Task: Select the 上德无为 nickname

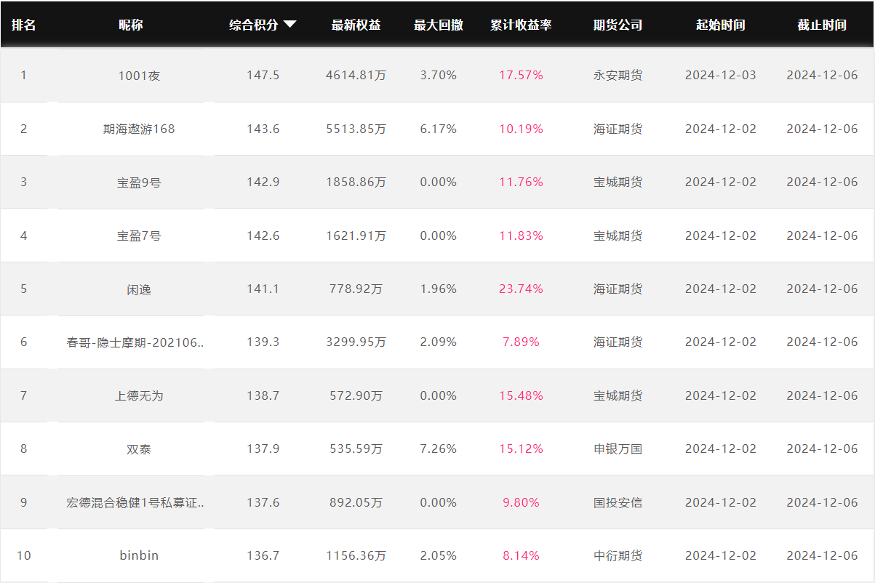Action: (139, 396)
